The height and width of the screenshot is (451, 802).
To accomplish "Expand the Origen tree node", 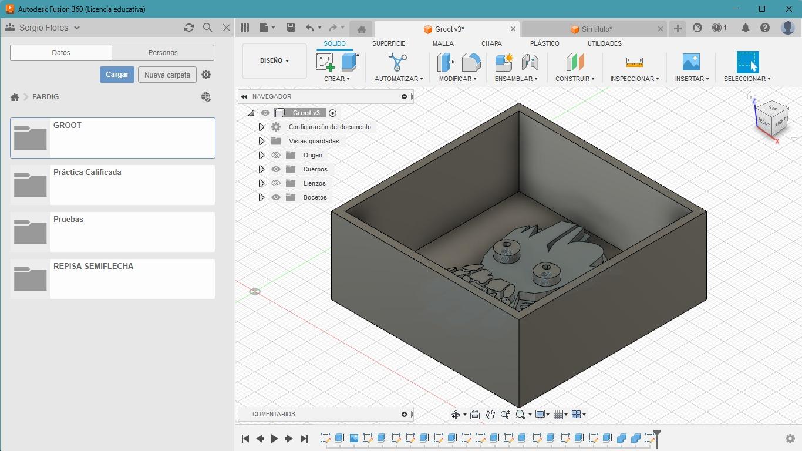I will point(261,155).
